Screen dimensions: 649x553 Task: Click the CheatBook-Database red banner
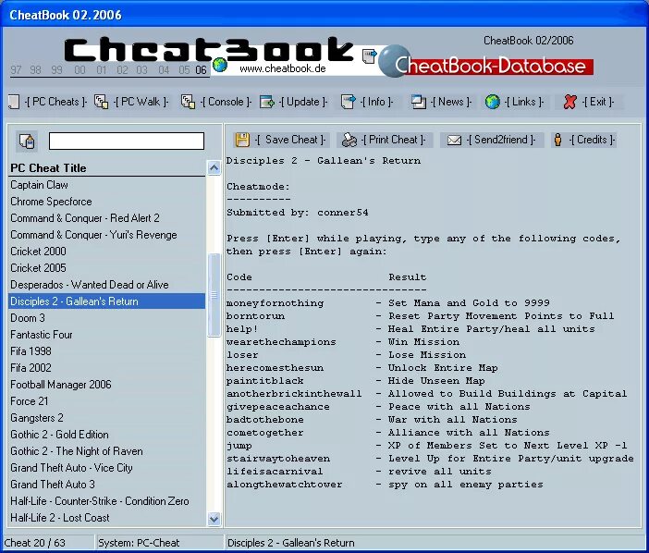[x=493, y=67]
